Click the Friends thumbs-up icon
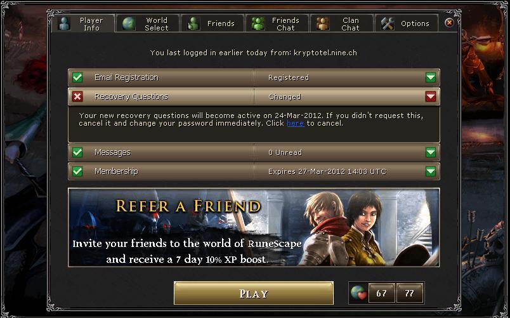Screen dimensions: 510x318 coord(193,23)
